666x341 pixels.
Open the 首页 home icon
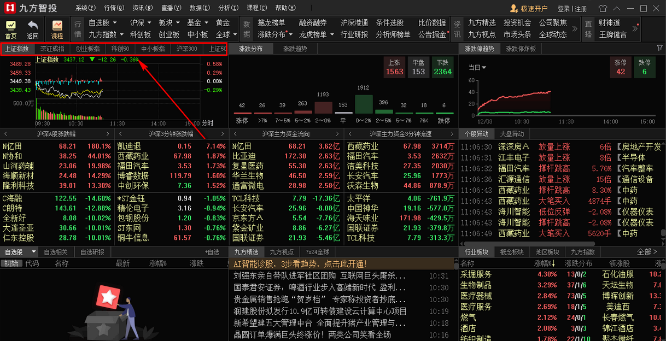pyautogui.click(x=11, y=29)
